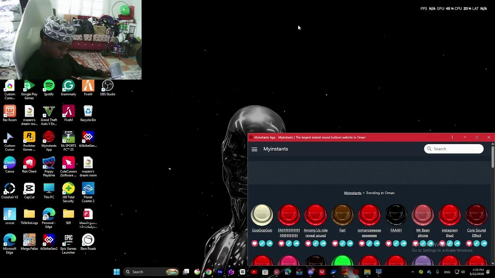The height and width of the screenshot is (278, 495).
Task: Open After Effects from taskbar
Action: coord(220,272)
